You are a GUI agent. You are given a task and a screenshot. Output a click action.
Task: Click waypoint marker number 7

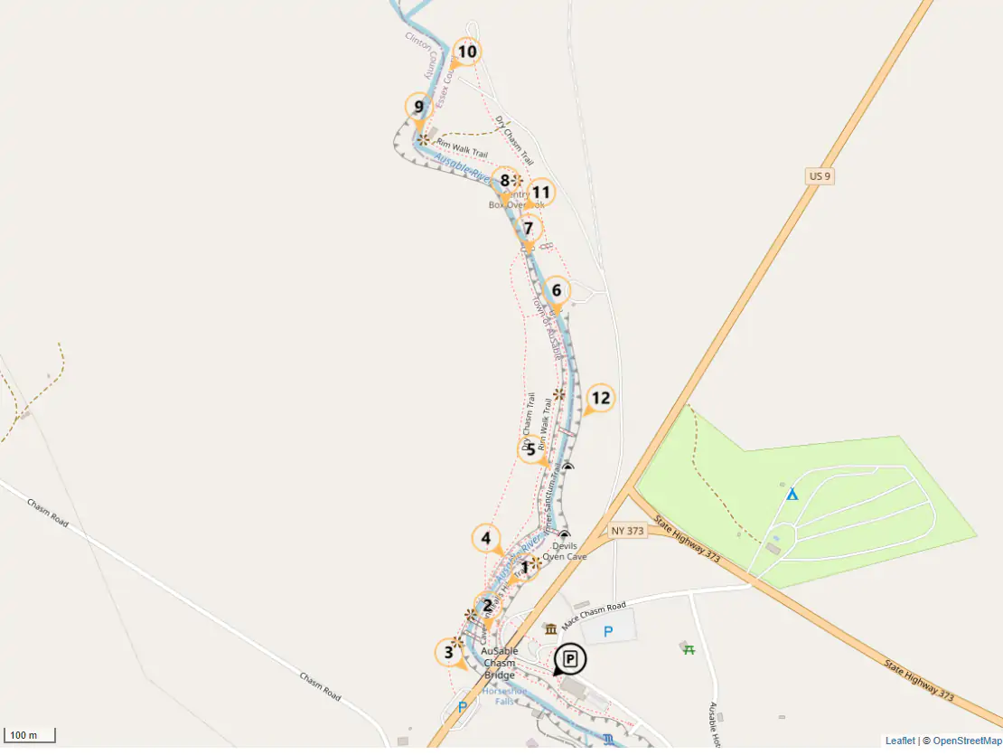529,229
